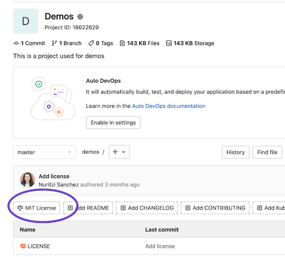This screenshot has width=285, height=257.
Task: Open the plus add-file dropdown
Action: [119, 152]
